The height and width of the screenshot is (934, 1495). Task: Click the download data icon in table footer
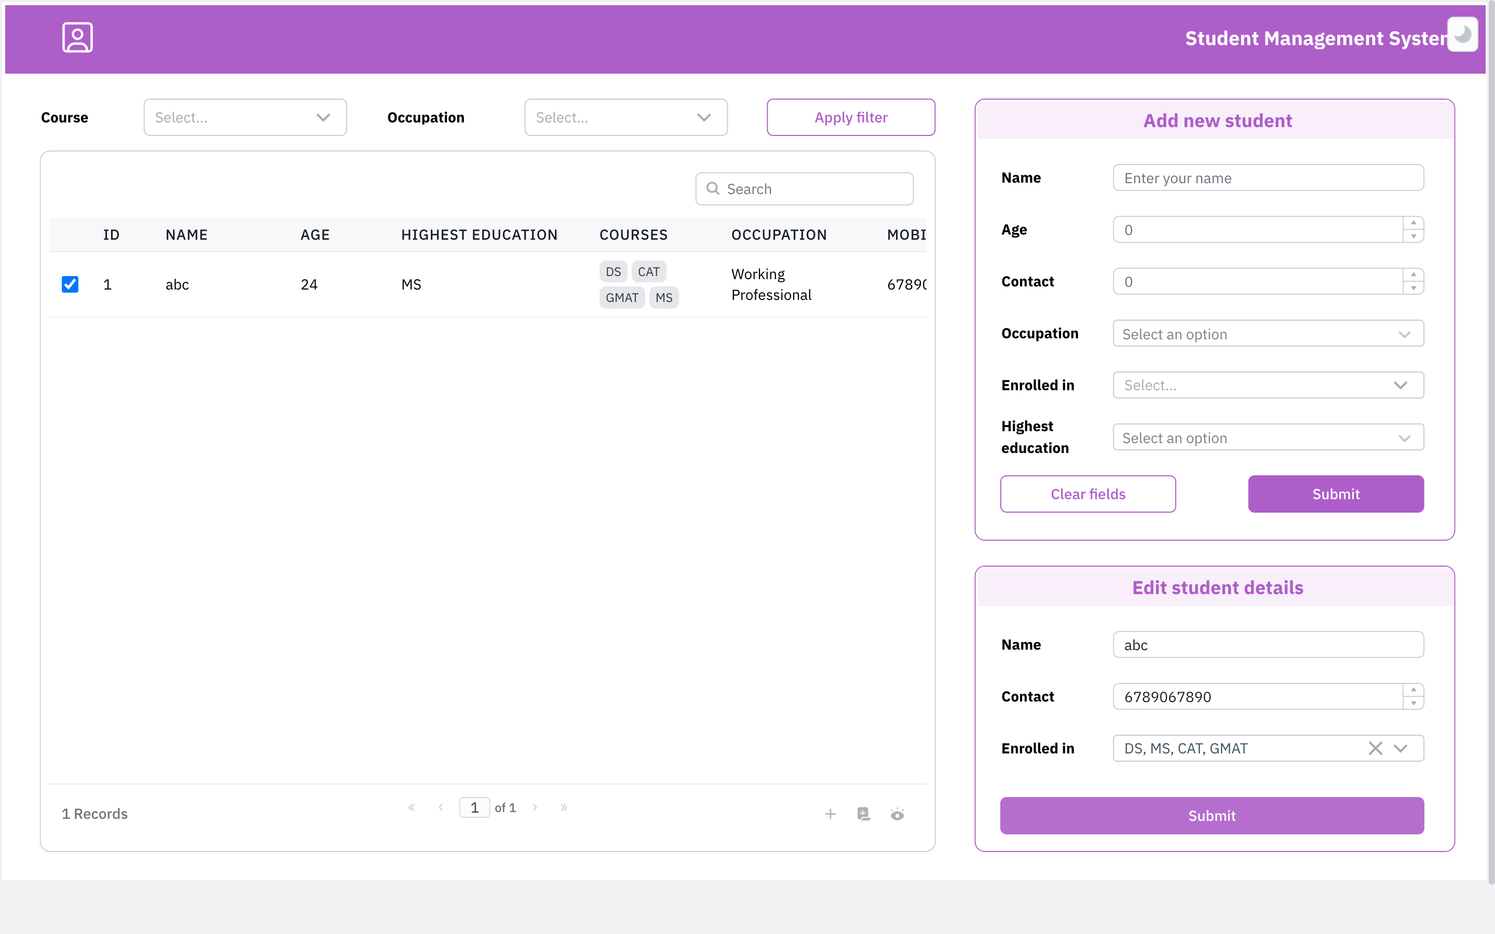pos(864,814)
